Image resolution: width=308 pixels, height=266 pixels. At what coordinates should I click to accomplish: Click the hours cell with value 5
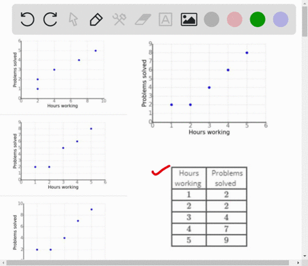pyautogui.click(x=189, y=240)
